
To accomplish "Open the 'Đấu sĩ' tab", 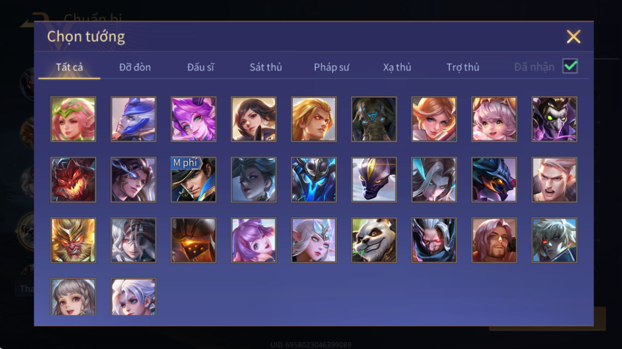I will point(201,67).
